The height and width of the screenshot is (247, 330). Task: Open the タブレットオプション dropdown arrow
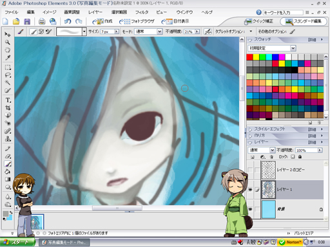coord(251,32)
